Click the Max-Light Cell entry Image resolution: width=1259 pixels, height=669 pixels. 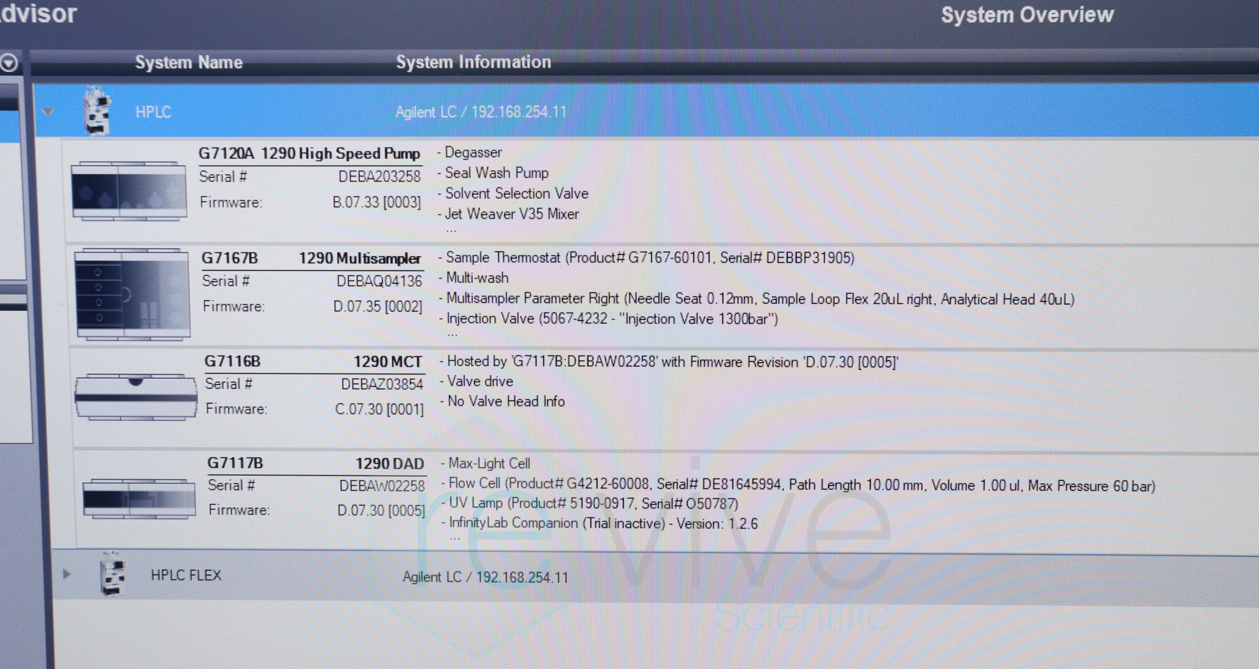tap(486, 463)
